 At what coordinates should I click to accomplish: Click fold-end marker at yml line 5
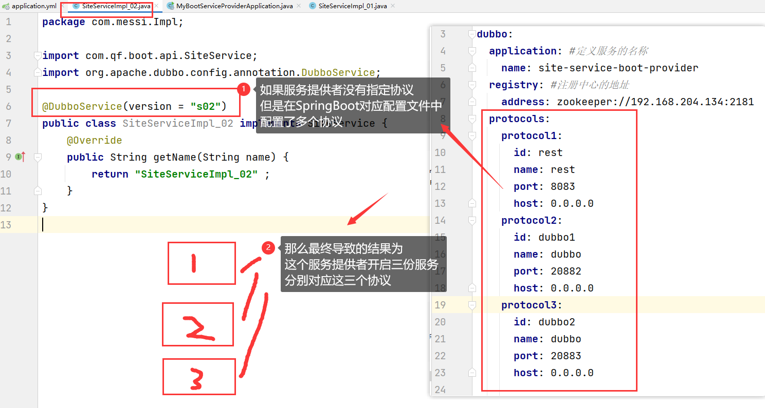pos(472,68)
